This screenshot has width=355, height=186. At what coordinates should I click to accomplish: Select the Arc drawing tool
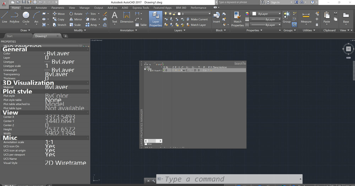pos(36,17)
